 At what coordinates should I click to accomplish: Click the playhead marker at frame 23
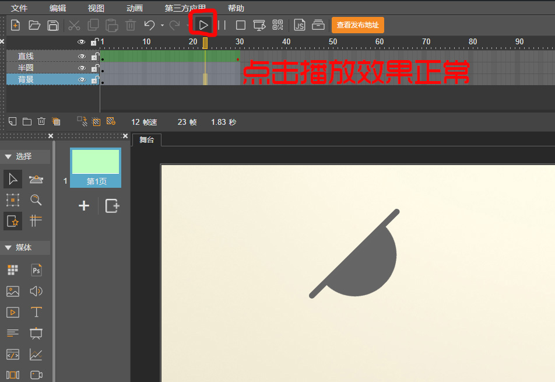coord(205,43)
